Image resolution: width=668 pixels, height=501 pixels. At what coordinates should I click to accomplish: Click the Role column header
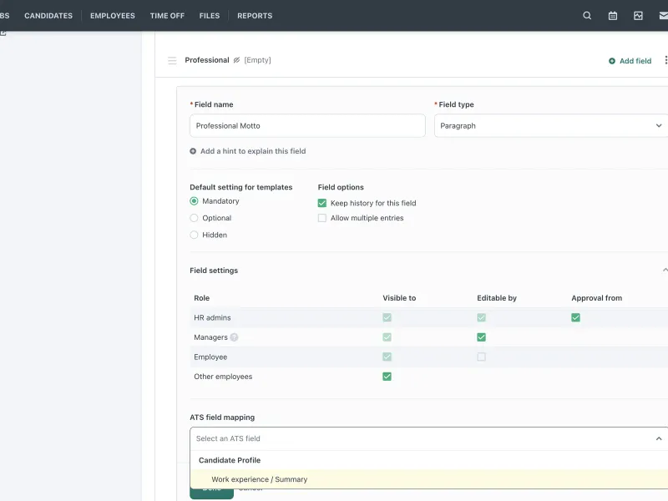202,298
